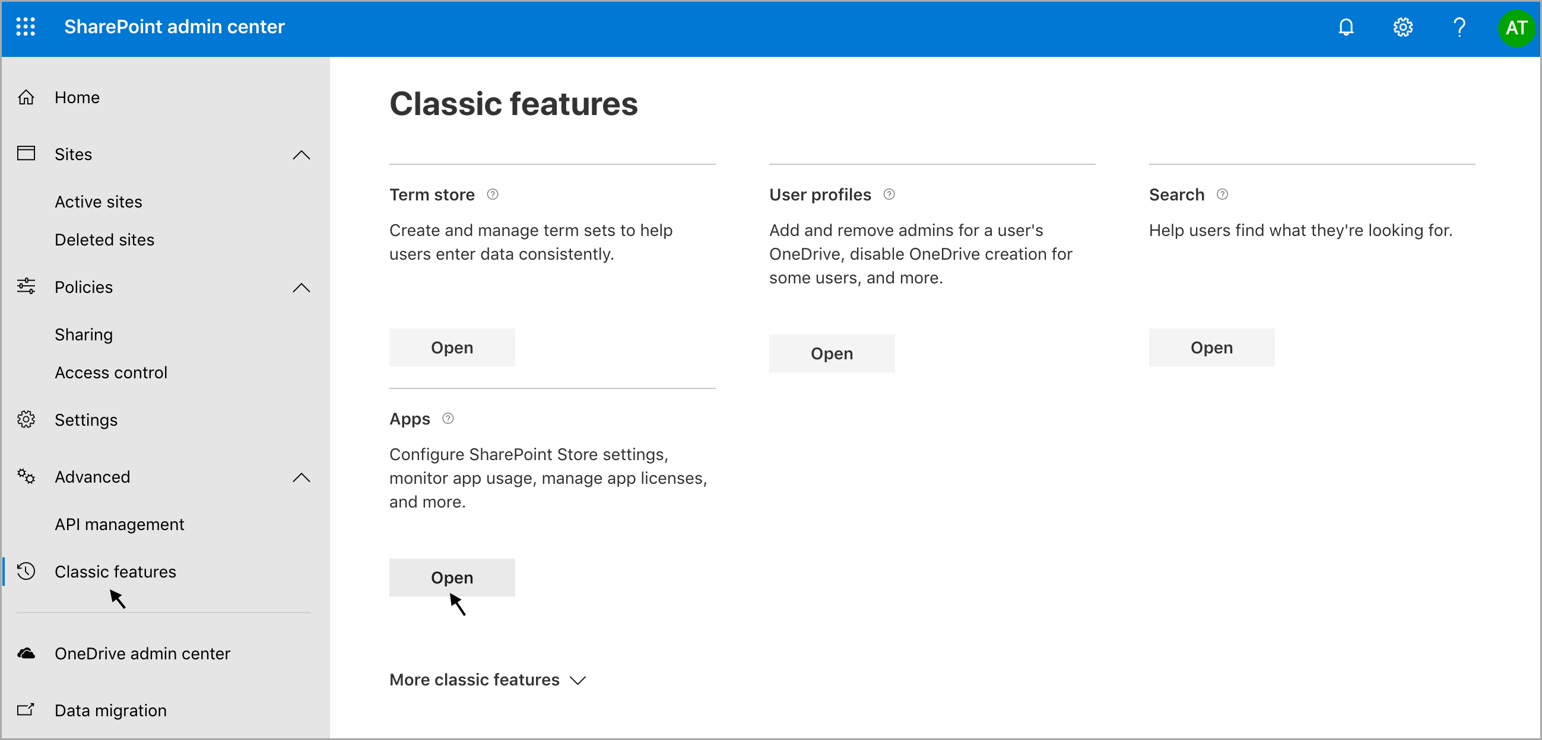Click the Apps info icon
This screenshot has height=740, width=1542.
[448, 419]
